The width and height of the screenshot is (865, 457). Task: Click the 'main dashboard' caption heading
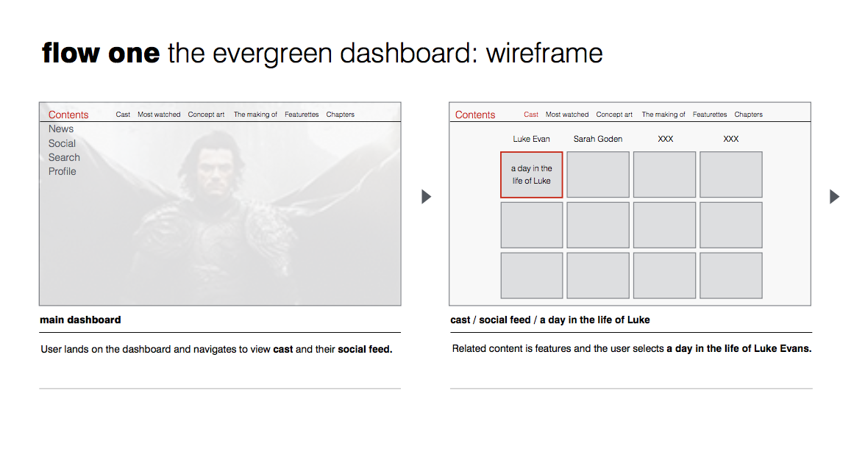click(81, 320)
